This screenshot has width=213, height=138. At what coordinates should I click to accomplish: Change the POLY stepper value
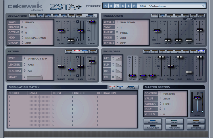[x=160, y=109]
